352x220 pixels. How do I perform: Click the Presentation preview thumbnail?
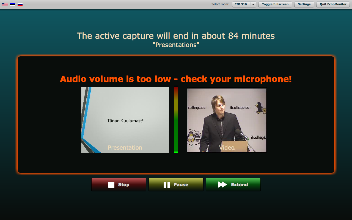pos(125,120)
